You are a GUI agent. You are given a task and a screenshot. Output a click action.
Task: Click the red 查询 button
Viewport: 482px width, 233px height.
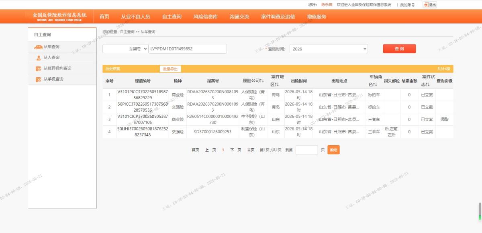click(399, 48)
